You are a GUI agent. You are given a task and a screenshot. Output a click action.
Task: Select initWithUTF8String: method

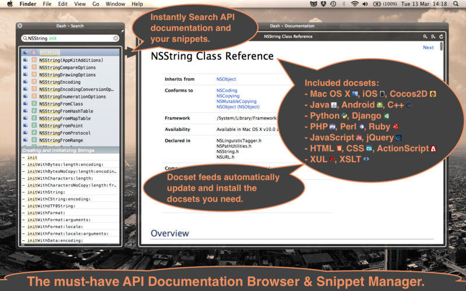click(70, 206)
